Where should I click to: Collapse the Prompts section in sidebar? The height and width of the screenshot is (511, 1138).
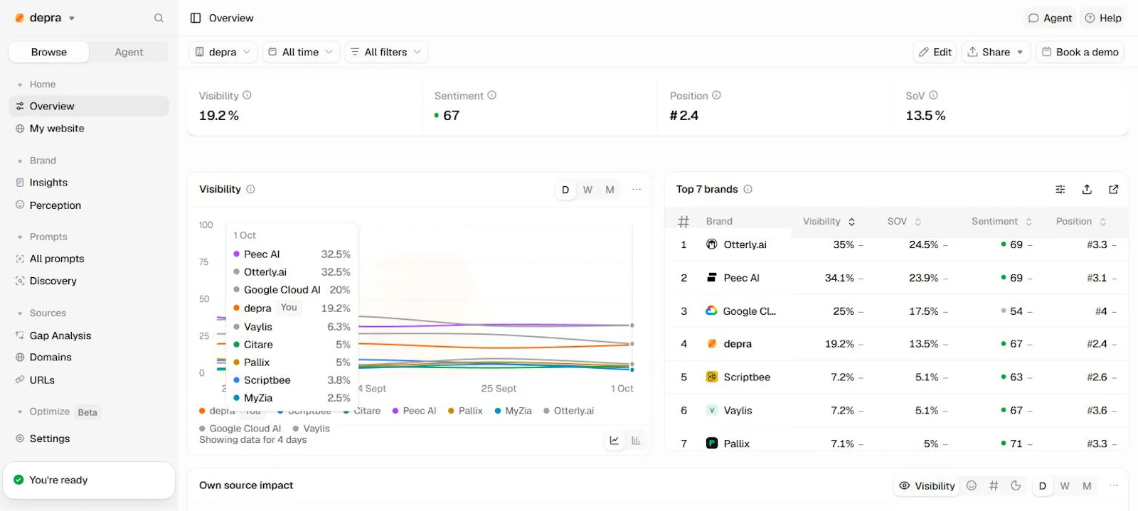(x=41, y=237)
